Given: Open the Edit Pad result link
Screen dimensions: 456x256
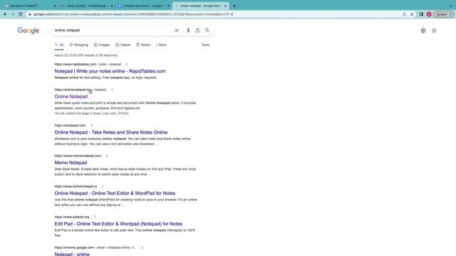Looking at the screenshot, I should pos(118,224).
